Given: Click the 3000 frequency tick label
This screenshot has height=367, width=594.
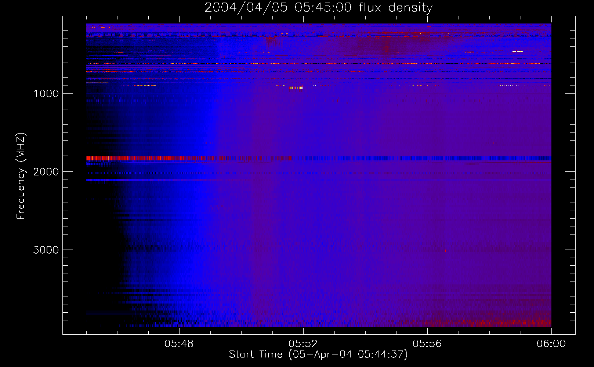Looking at the screenshot, I should click(x=46, y=250).
